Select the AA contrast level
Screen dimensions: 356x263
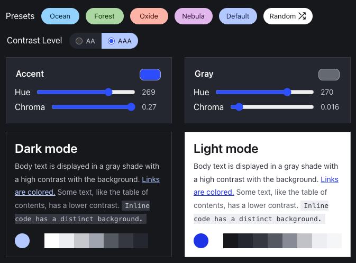click(85, 41)
